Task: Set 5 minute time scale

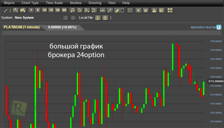Action: pyautogui.click(x=38, y=10)
